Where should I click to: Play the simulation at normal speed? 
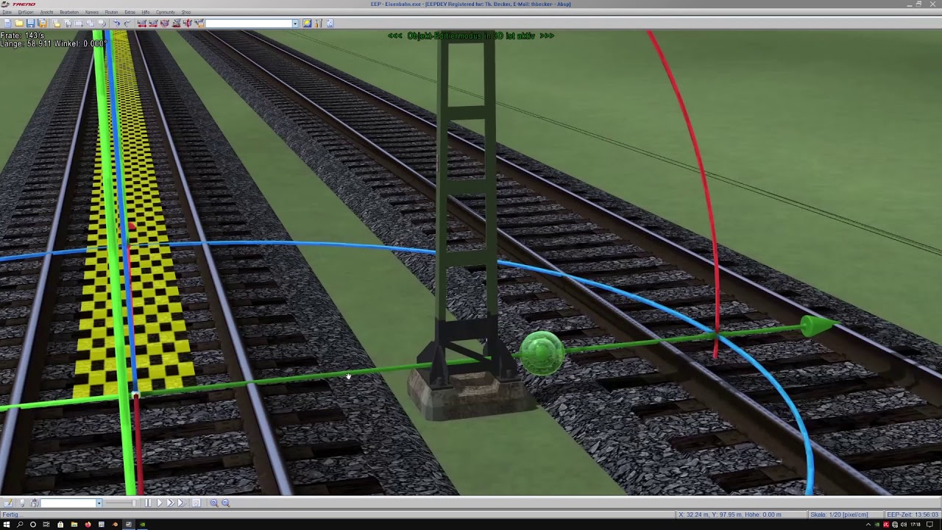160,503
